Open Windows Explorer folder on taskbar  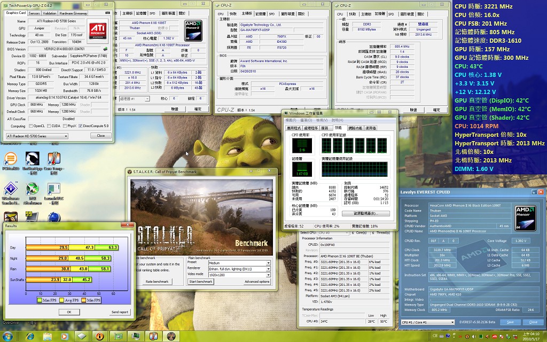point(48,337)
